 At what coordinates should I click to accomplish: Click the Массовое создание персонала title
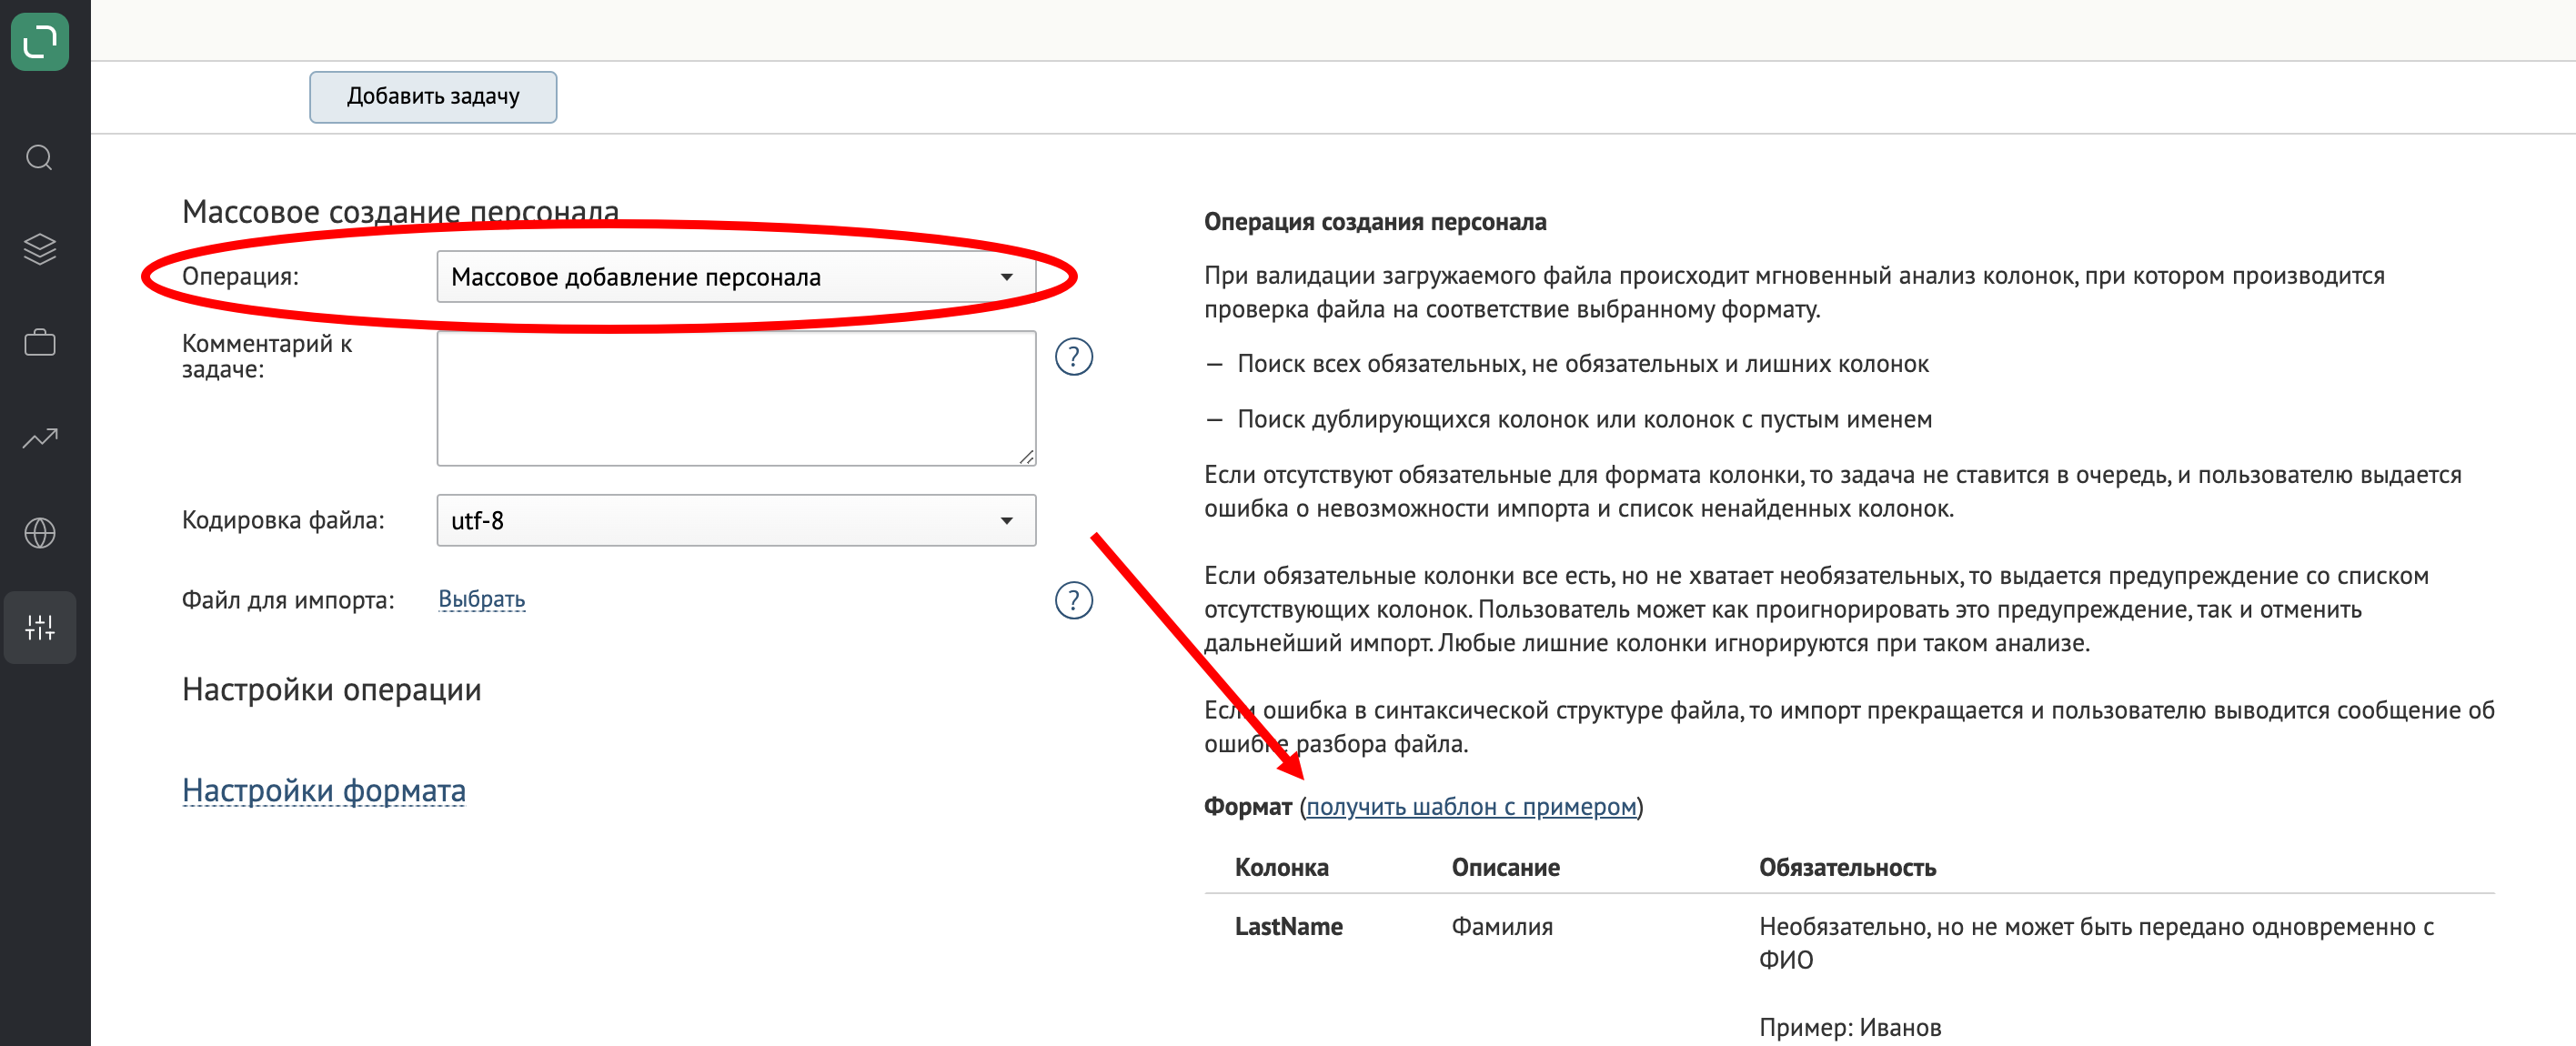point(400,211)
